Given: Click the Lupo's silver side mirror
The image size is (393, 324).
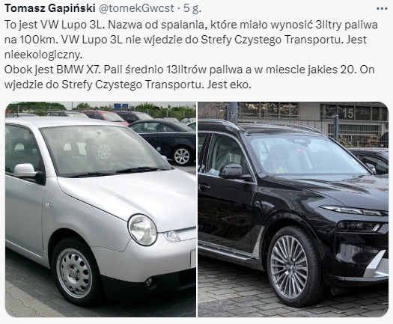Looking at the screenshot, I should pyautogui.click(x=25, y=170).
